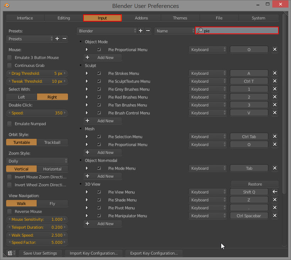Remove the Pie Brush Control Menu entry
Image resolution: width=291 pixels, height=260 pixels.
(275, 113)
